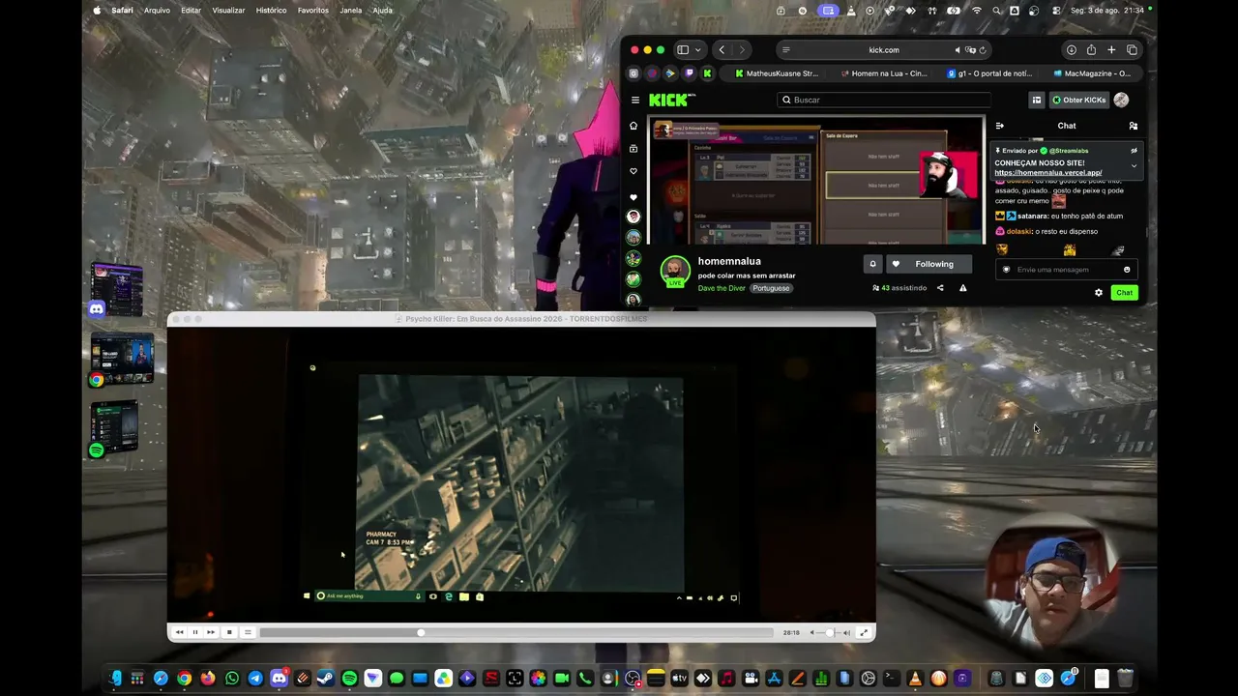This screenshot has height=696, width=1238.
Task: Open Kick browse icon in sidebar
Action: (634, 149)
